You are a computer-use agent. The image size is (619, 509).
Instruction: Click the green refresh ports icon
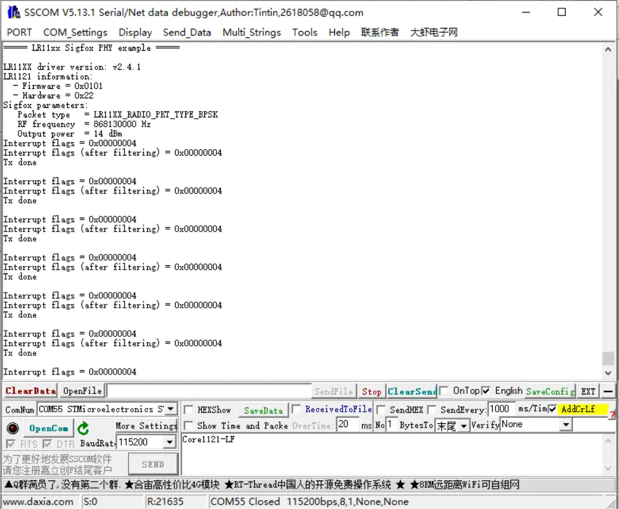[83, 428]
